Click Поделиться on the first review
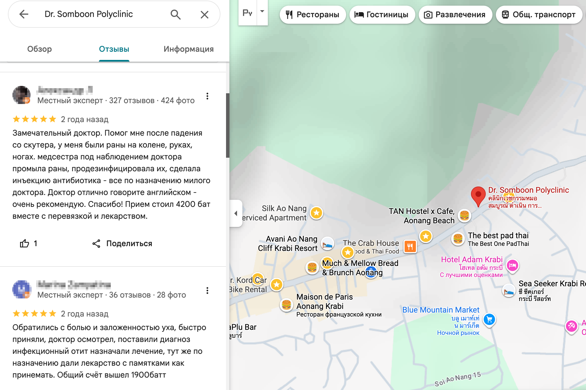This screenshot has width=586, height=390. click(x=122, y=243)
